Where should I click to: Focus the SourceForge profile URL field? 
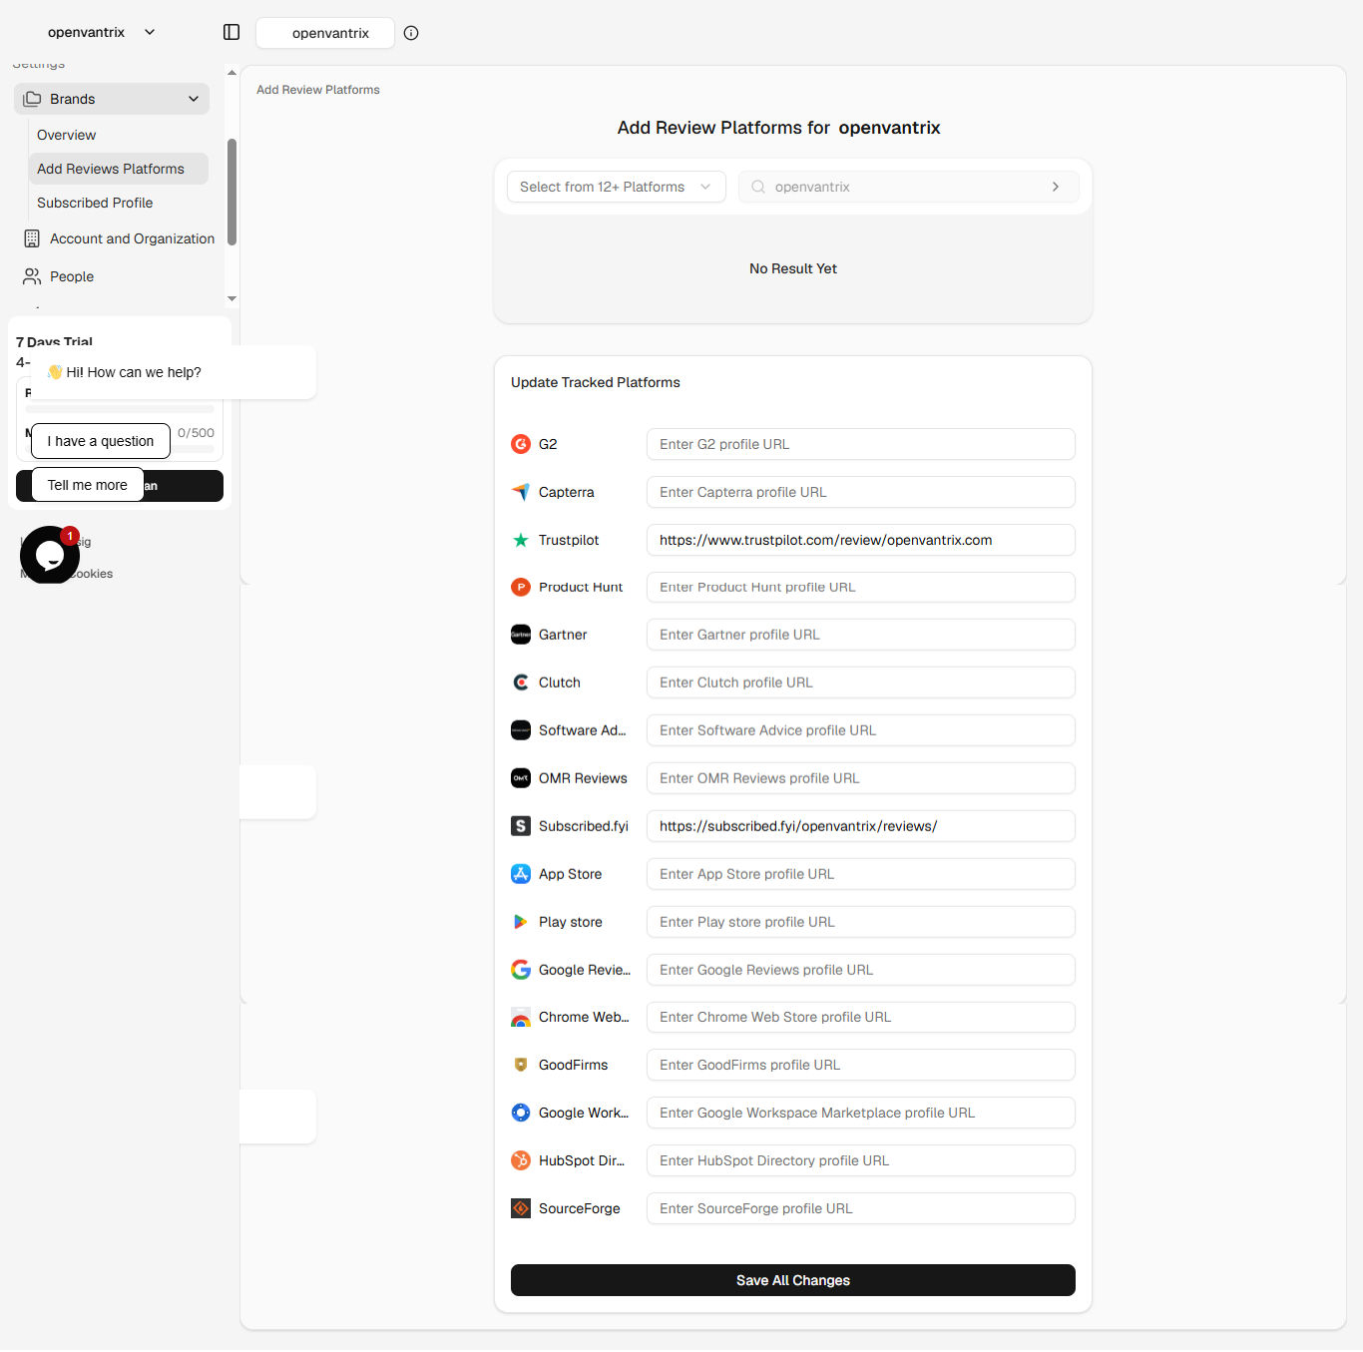[861, 1208]
